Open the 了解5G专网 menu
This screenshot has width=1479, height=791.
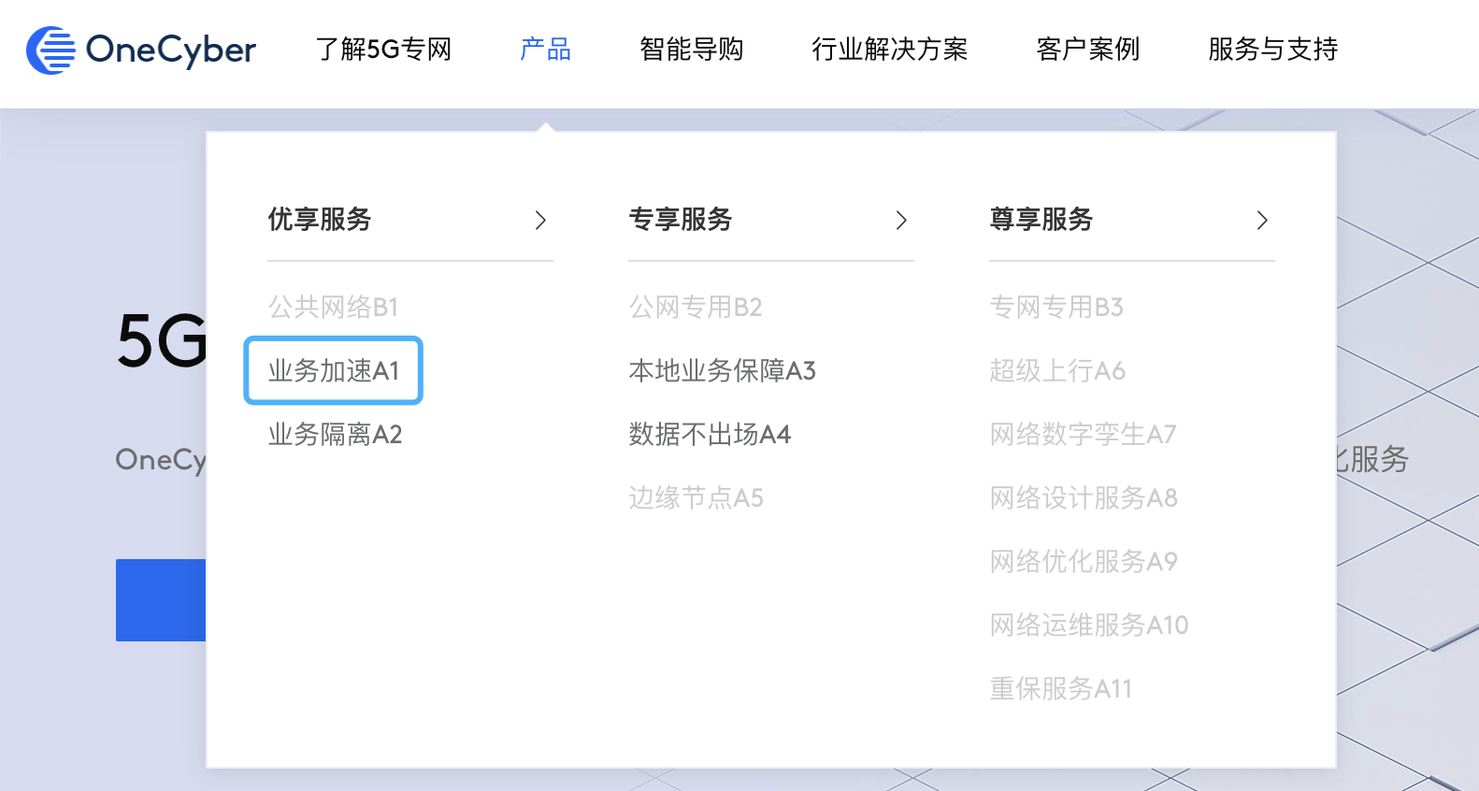tap(383, 50)
